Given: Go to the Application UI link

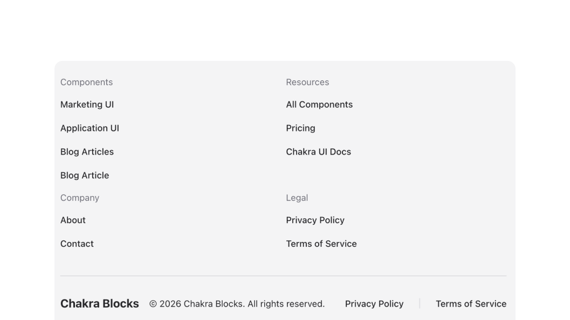Looking at the screenshot, I should pyautogui.click(x=90, y=128).
